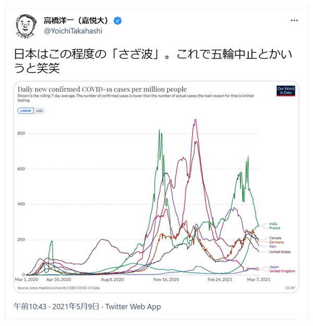Click the United States legend label
313x326 pixels.
click(280, 252)
